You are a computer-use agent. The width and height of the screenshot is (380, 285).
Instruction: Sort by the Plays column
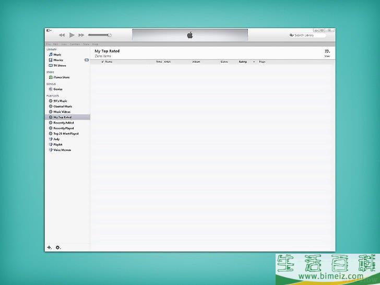pos(262,62)
